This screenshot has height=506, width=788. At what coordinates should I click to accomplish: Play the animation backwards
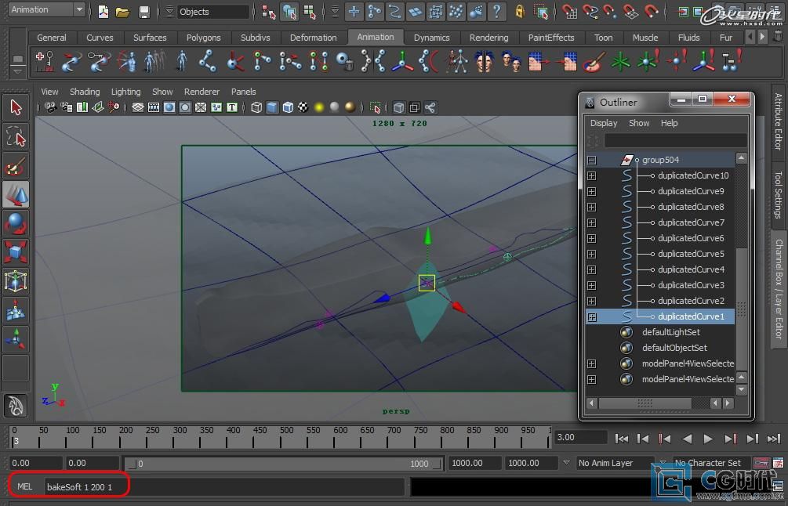pos(687,439)
